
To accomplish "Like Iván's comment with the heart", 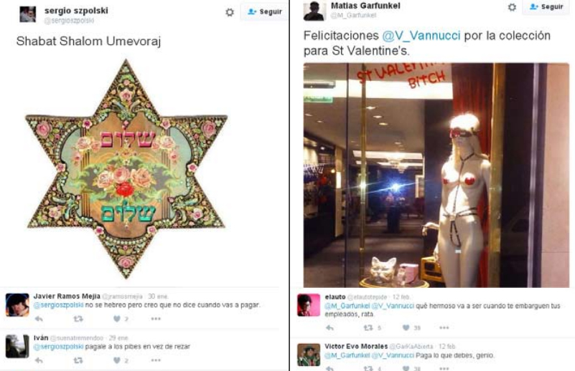I will 116,360.
